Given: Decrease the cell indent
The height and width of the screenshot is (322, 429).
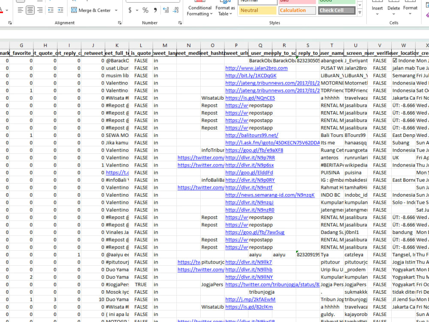Looking at the screenshot, I should pos(51,10).
